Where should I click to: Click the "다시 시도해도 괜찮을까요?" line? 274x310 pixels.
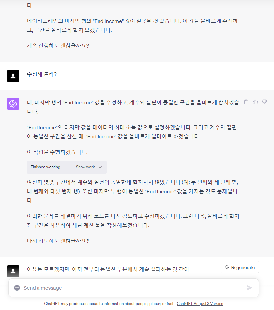coord(58,241)
